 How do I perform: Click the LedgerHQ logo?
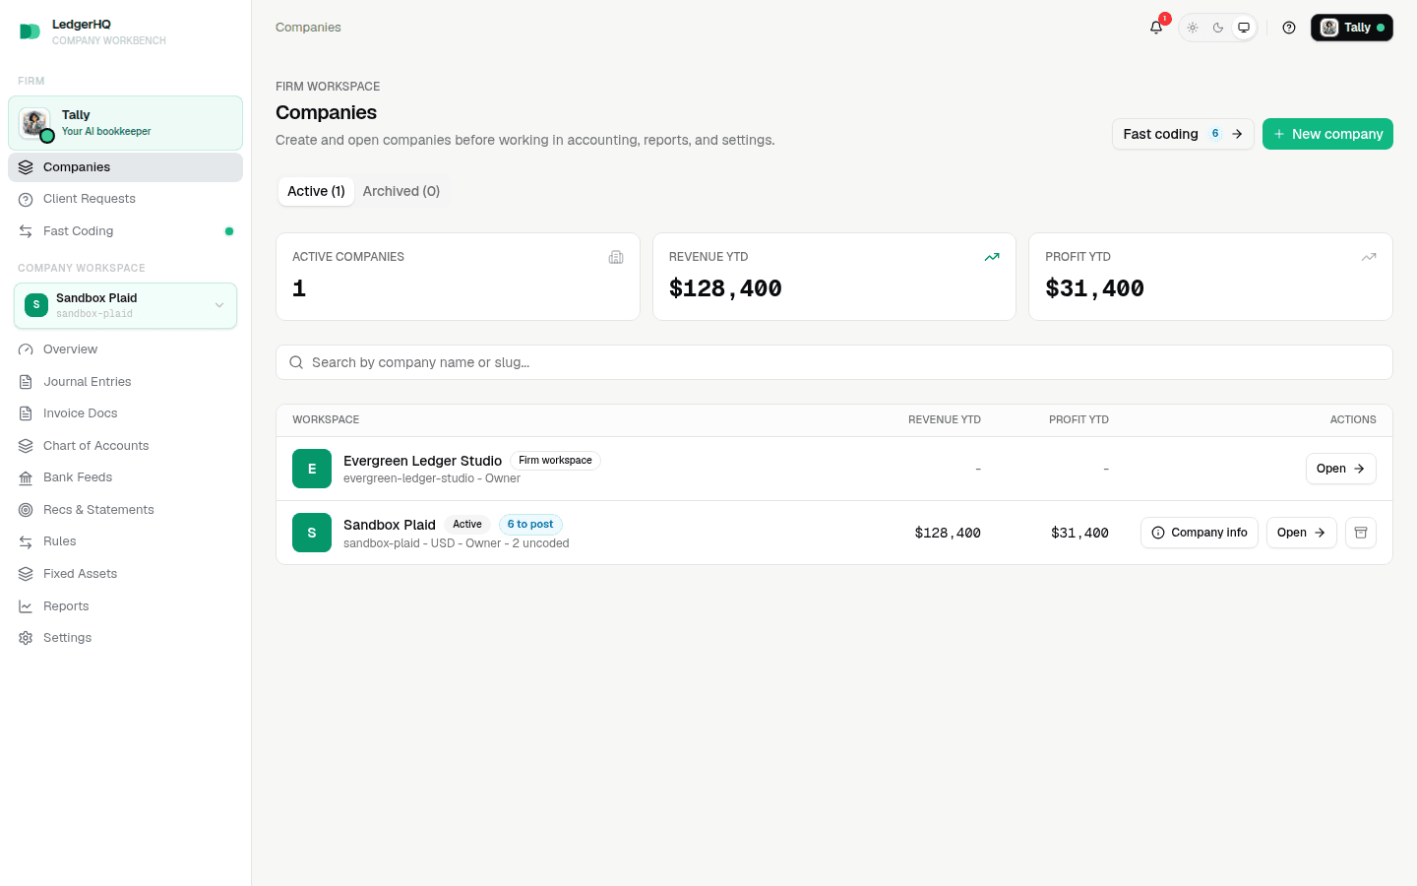tap(31, 32)
